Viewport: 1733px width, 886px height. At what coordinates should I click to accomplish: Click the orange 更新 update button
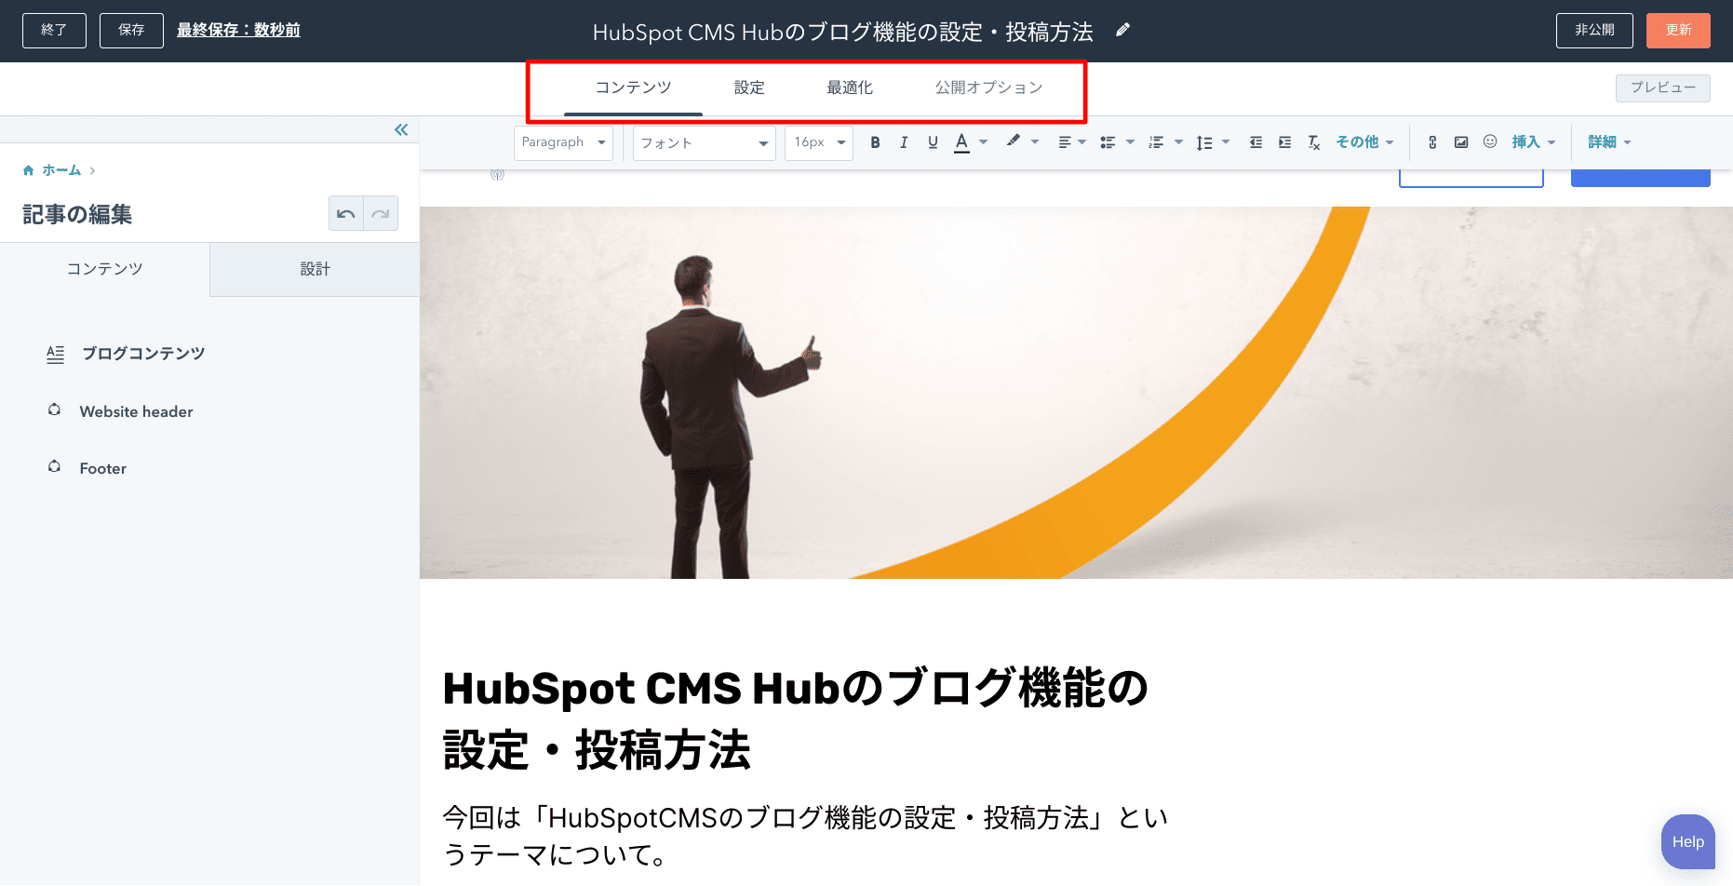[1678, 31]
